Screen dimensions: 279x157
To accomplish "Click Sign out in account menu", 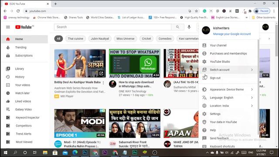I will (x=228, y=78).
